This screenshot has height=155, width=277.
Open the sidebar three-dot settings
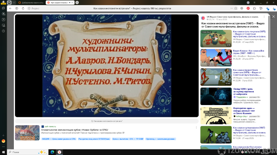pyautogui.click(x=3, y=147)
